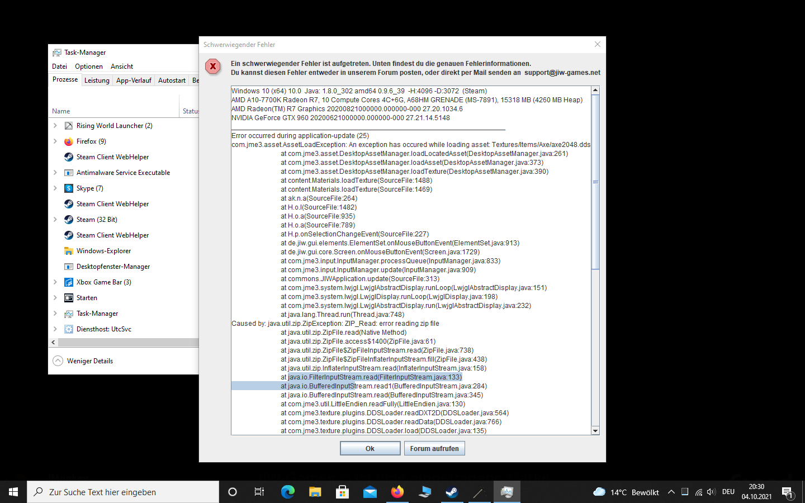Expand the Steam (32 Bit) process group
This screenshot has width=805, height=503.
tap(55, 220)
